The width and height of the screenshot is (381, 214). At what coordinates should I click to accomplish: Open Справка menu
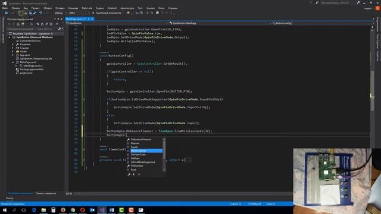pyautogui.click(x=173, y=8)
